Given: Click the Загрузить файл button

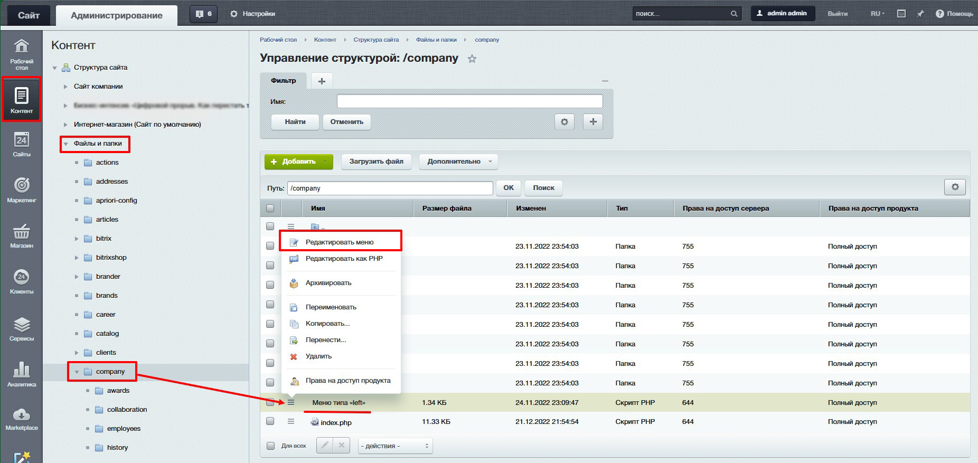Looking at the screenshot, I should tap(376, 162).
